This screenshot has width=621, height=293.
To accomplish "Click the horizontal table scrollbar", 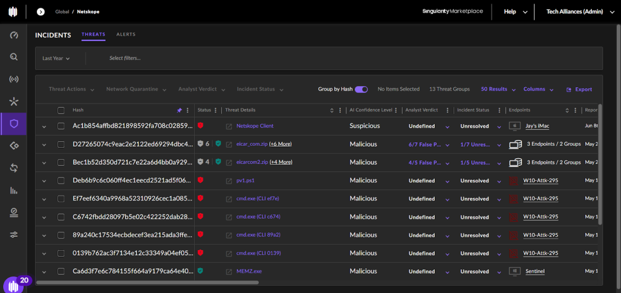I will coord(147,283).
